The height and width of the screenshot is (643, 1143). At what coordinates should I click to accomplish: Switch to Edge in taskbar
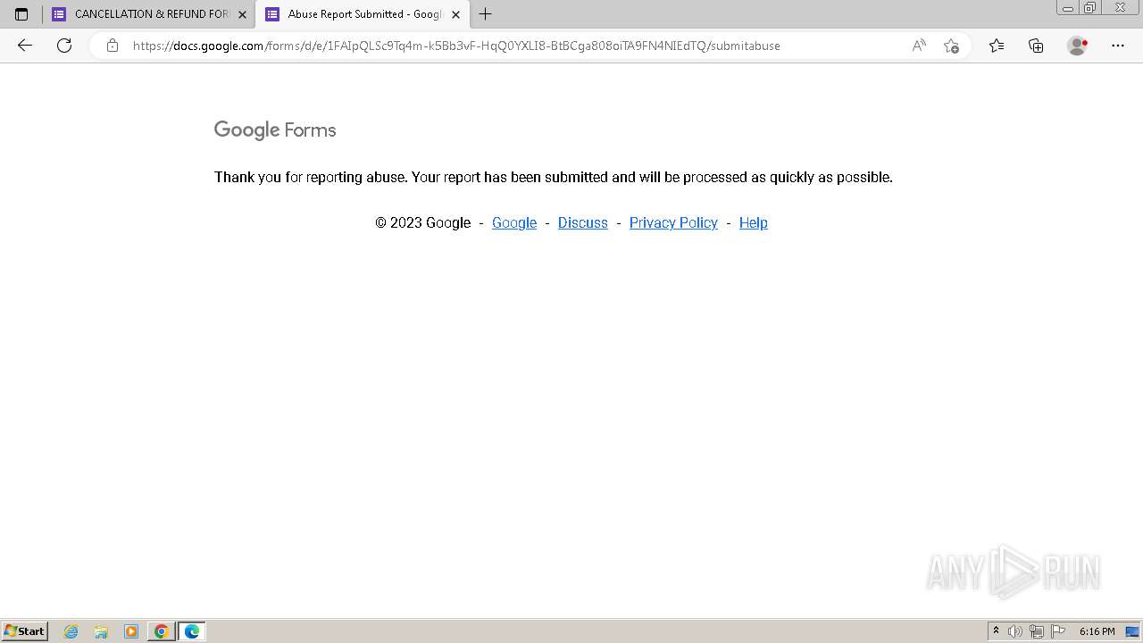(192, 631)
